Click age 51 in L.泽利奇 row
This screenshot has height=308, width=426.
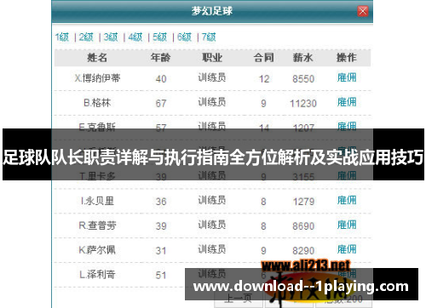pos(161,276)
